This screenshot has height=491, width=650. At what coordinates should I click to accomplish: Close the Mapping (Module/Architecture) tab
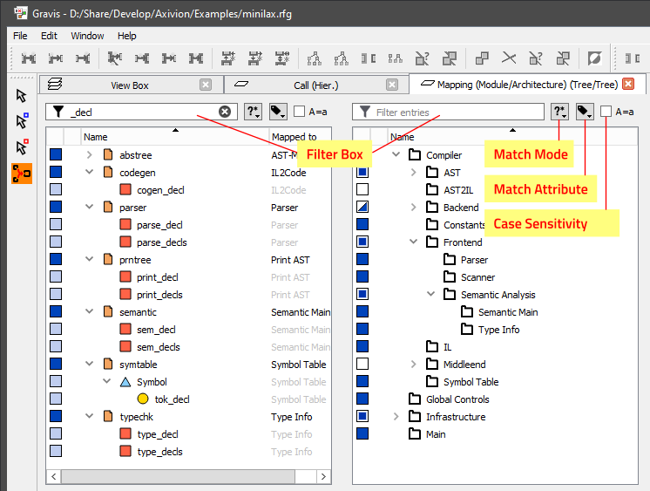pos(628,84)
